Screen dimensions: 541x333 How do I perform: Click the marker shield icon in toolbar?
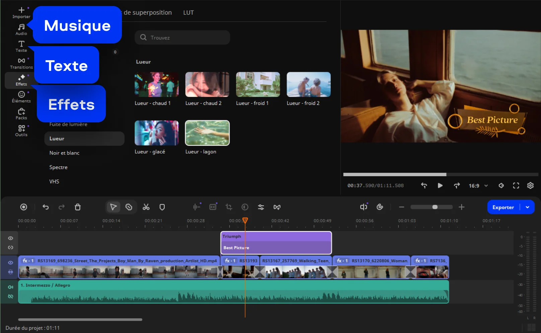[x=162, y=207]
